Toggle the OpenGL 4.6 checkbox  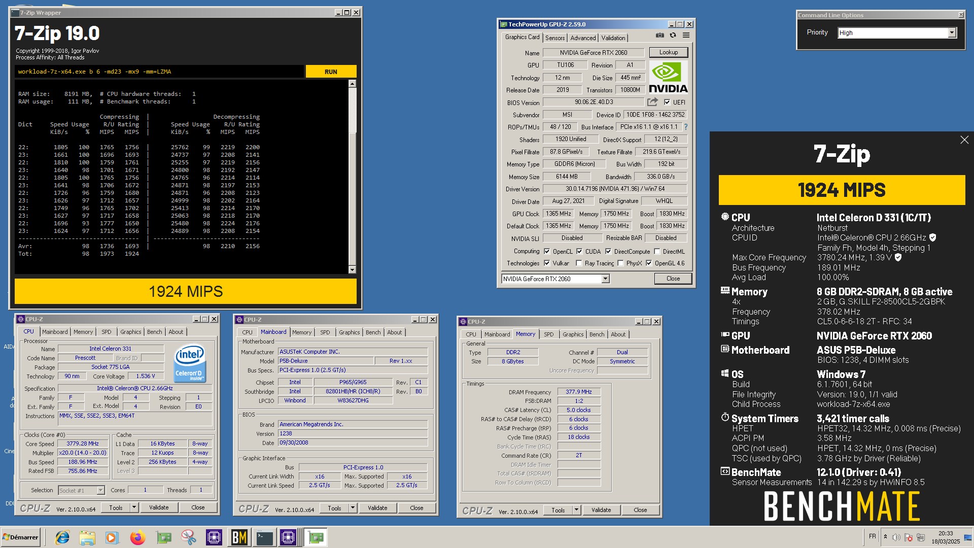click(649, 263)
